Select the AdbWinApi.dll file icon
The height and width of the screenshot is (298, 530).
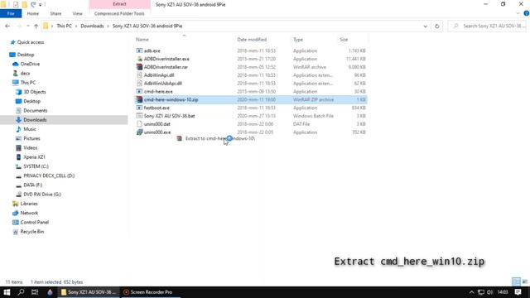[x=139, y=75]
